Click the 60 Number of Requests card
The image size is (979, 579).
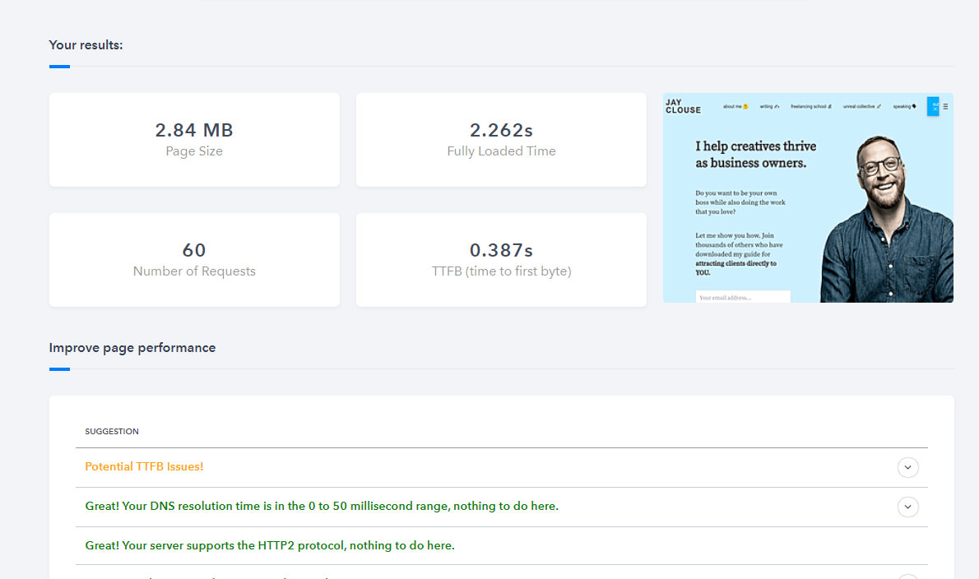(x=194, y=260)
